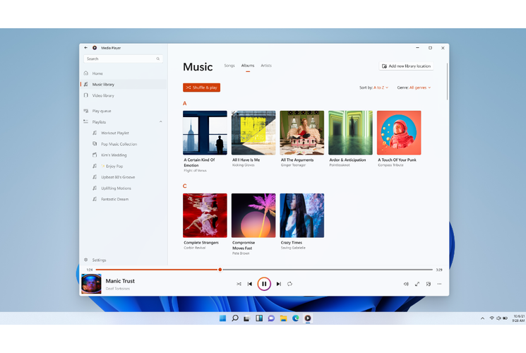Enter full screen with expand icon
This screenshot has height=353, width=526.
417,284
